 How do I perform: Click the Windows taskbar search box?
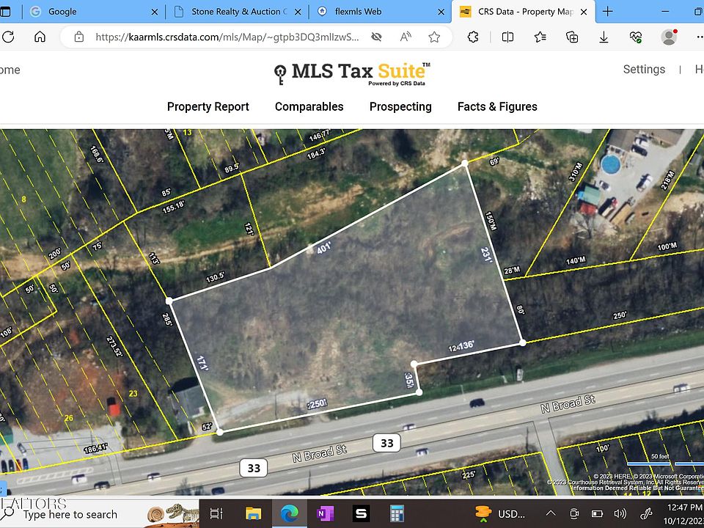pyautogui.click(x=99, y=515)
